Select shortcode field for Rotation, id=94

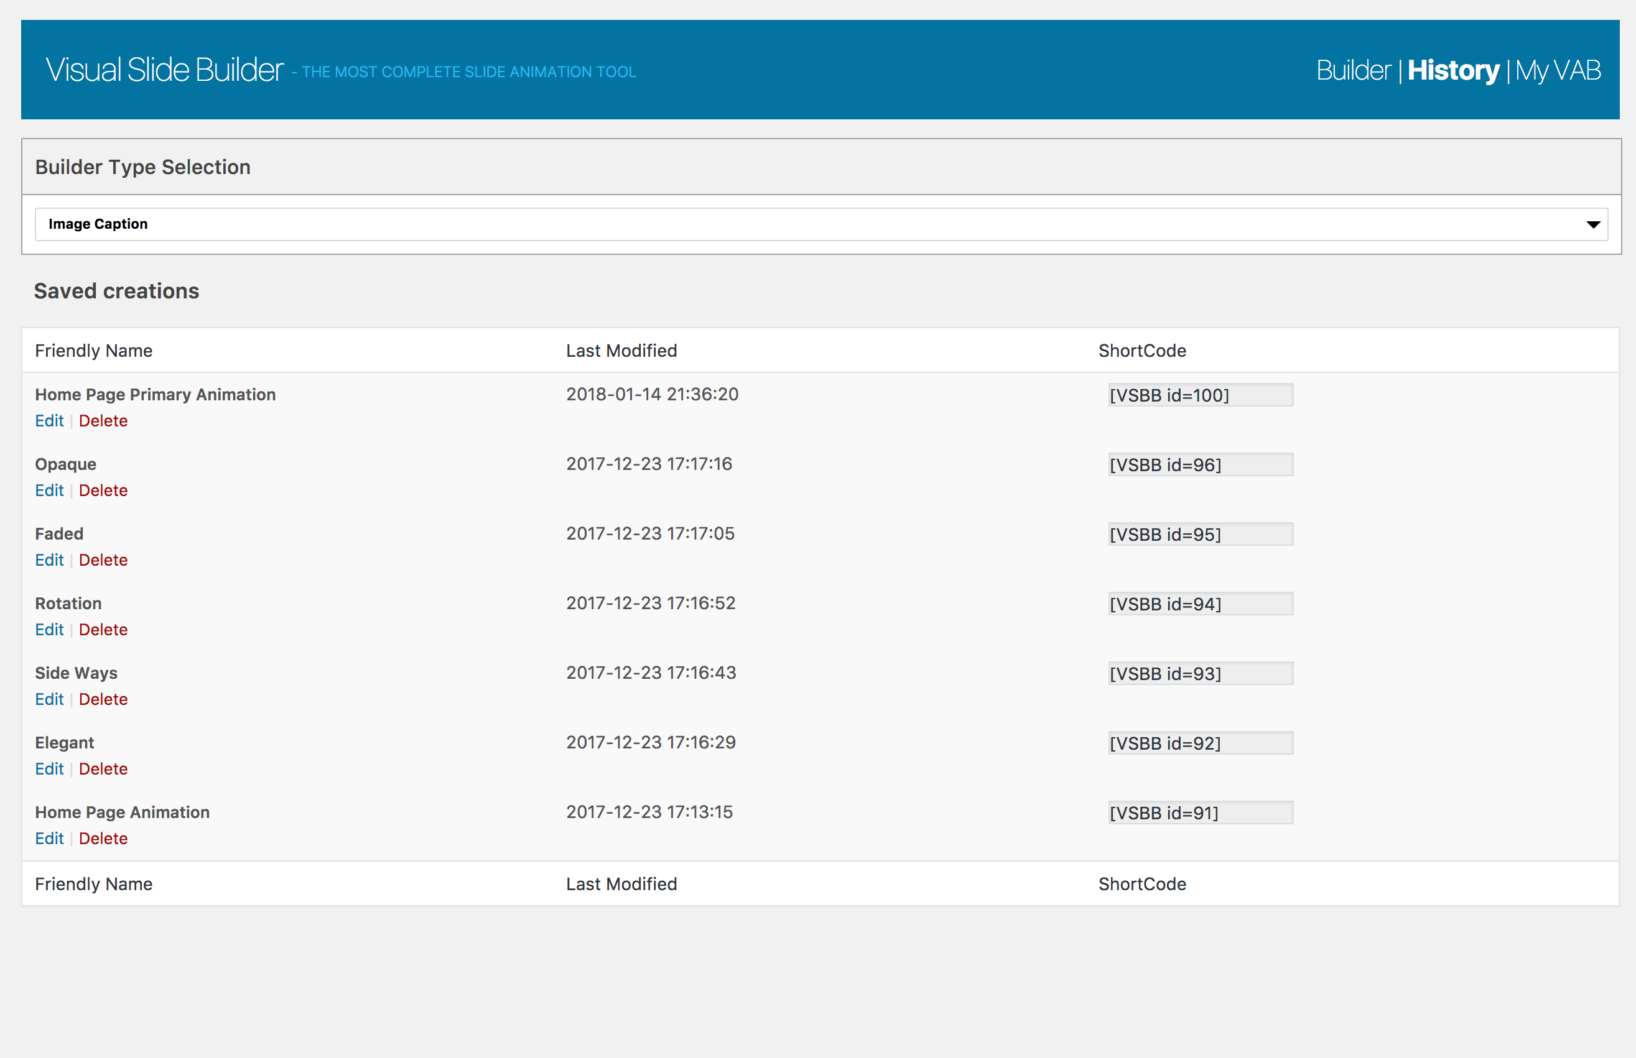tap(1200, 604)
